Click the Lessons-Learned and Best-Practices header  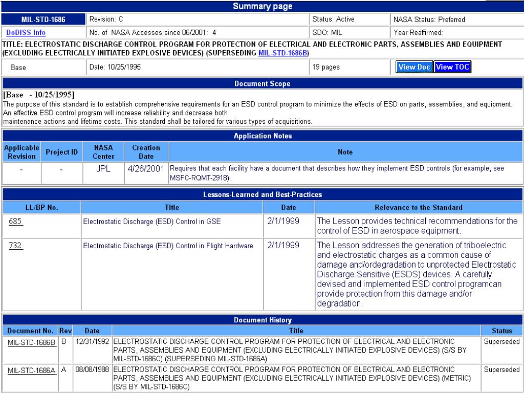[x=263, y=194]
